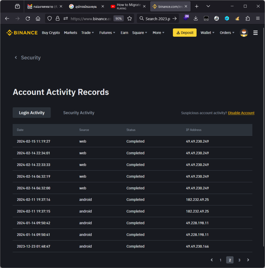Reload the current page
Viewport: 265px width, 268px height.
(x=28, y=19)
